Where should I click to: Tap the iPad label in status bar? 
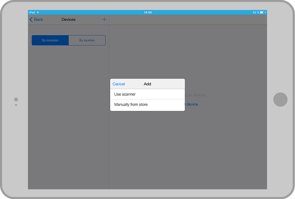click(32, 12)
